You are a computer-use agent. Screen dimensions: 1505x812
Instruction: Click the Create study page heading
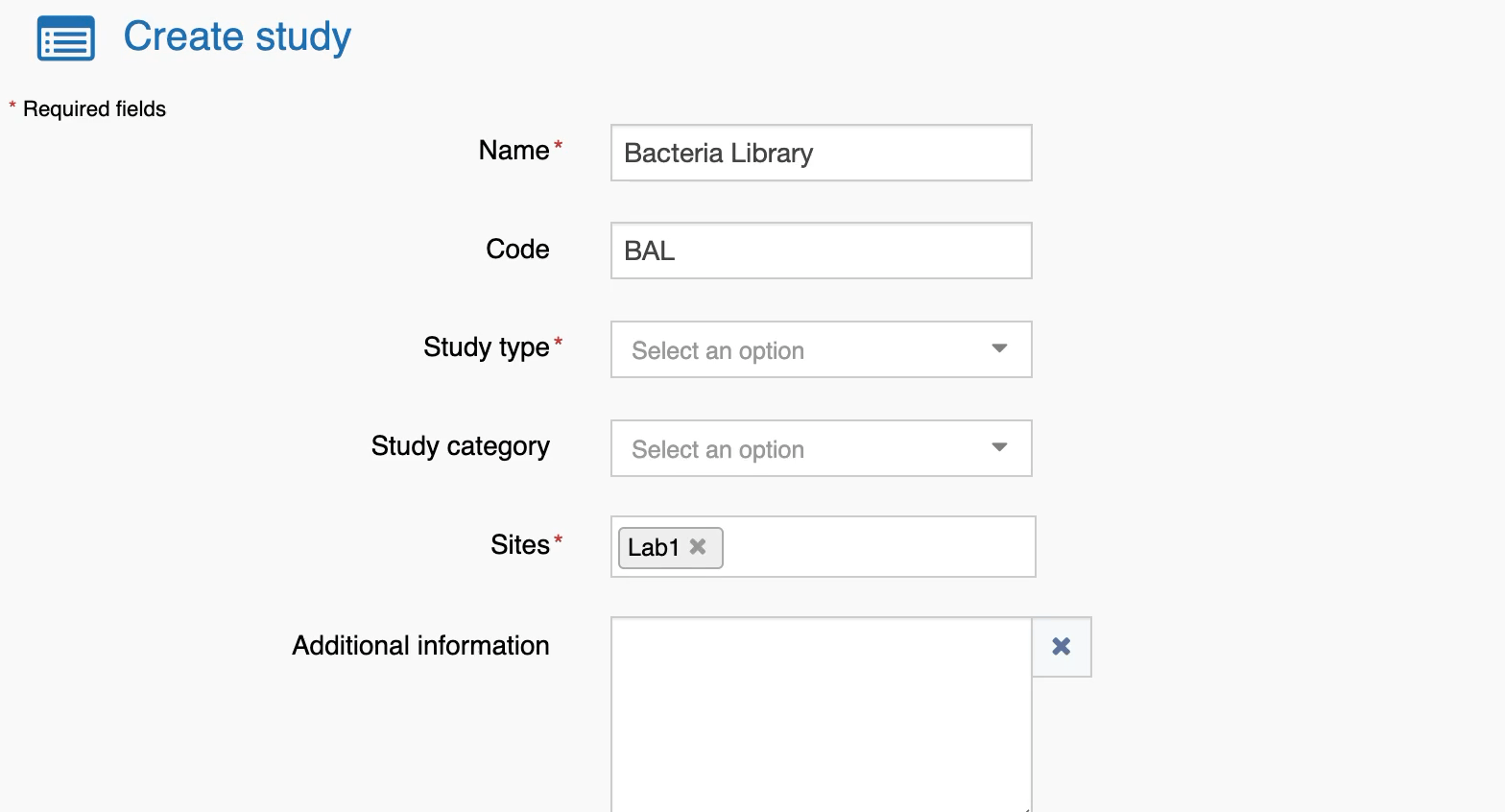pos(237,36)
